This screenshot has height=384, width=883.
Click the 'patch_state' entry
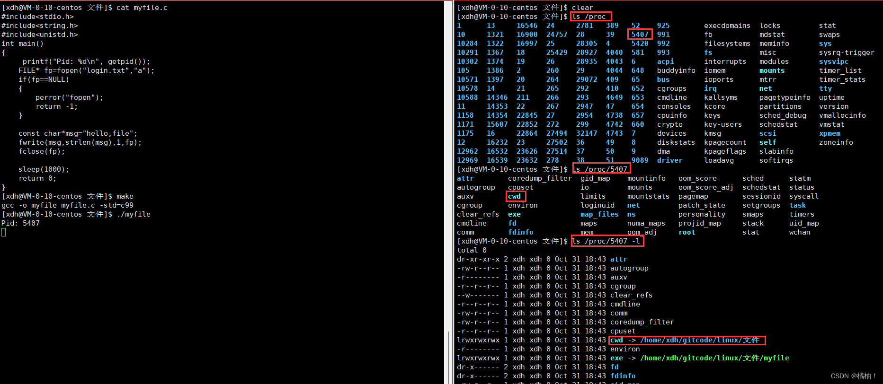click(702, 205)
